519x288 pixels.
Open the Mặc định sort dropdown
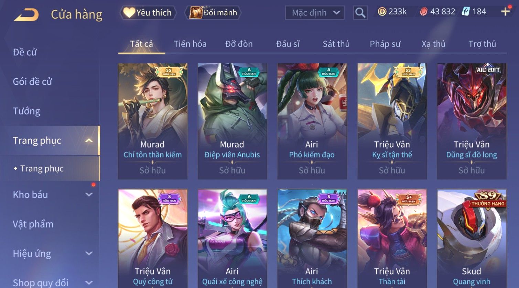coord(315,13)
